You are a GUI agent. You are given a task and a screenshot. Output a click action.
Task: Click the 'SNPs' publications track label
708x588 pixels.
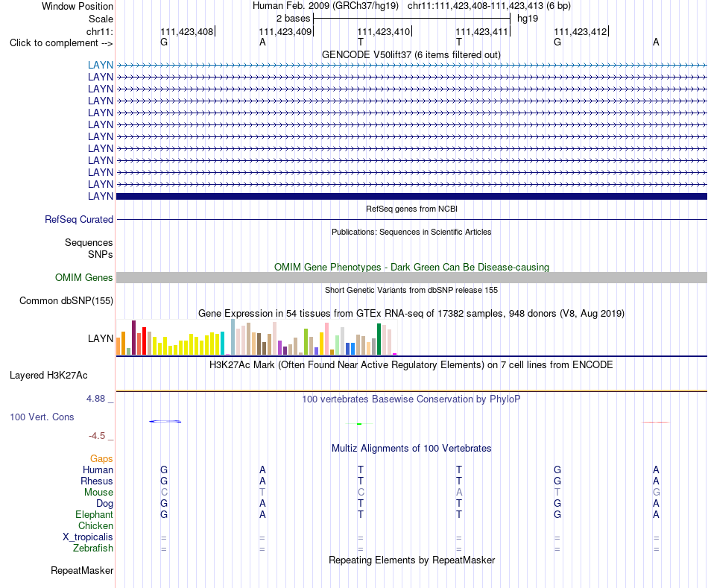point(101,254)
